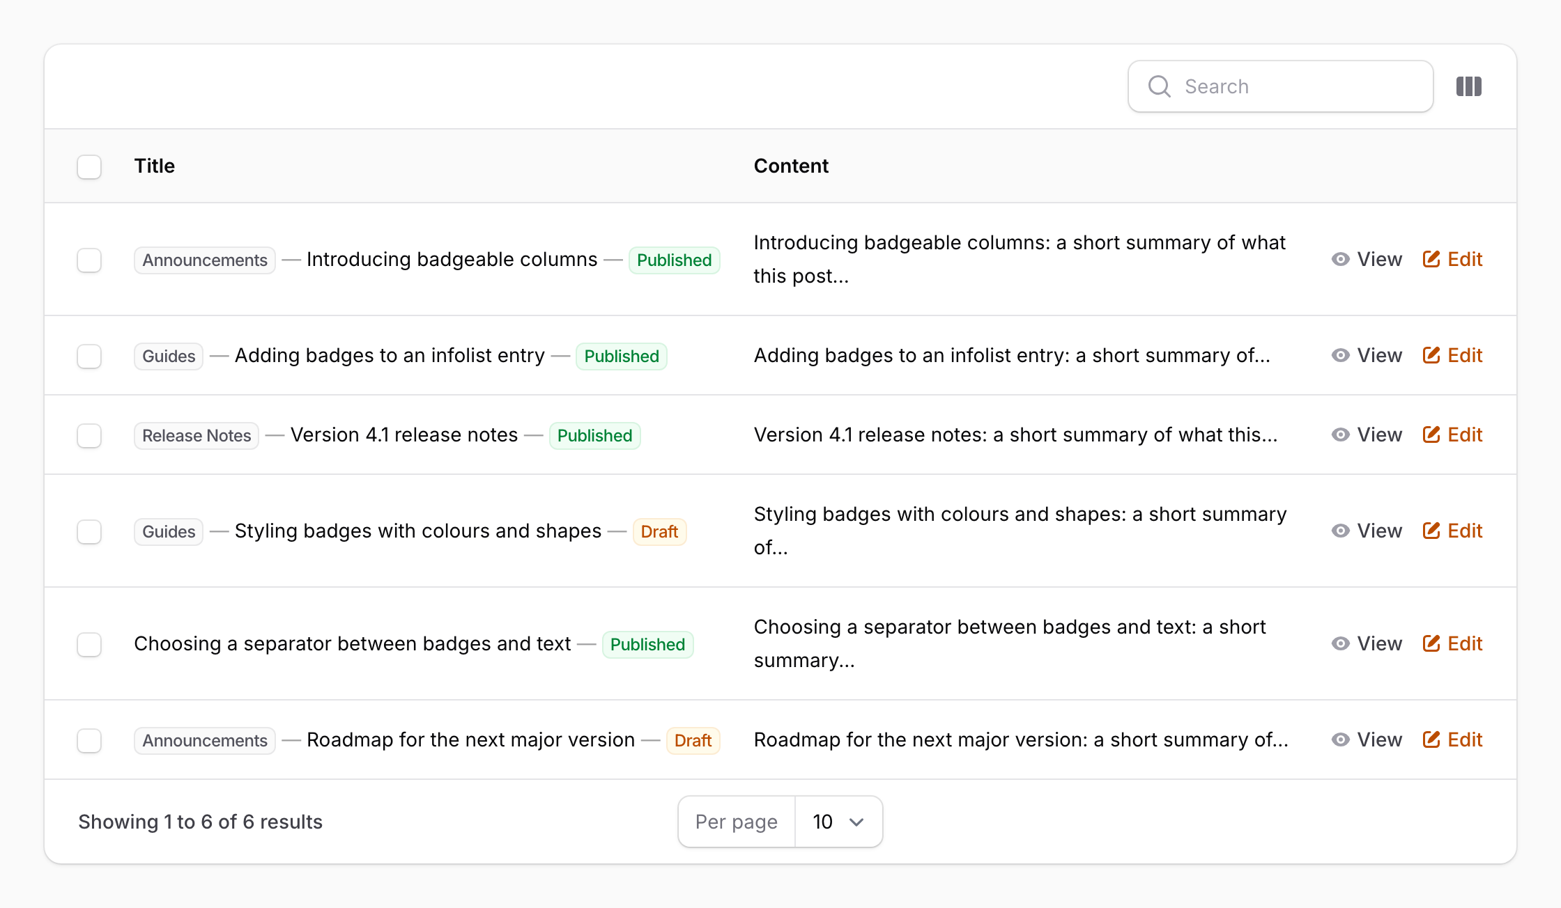Select the Choosing a separator row checkbox
The height and width of the screenshot is (908, 1561).
(x=89, y=644)
